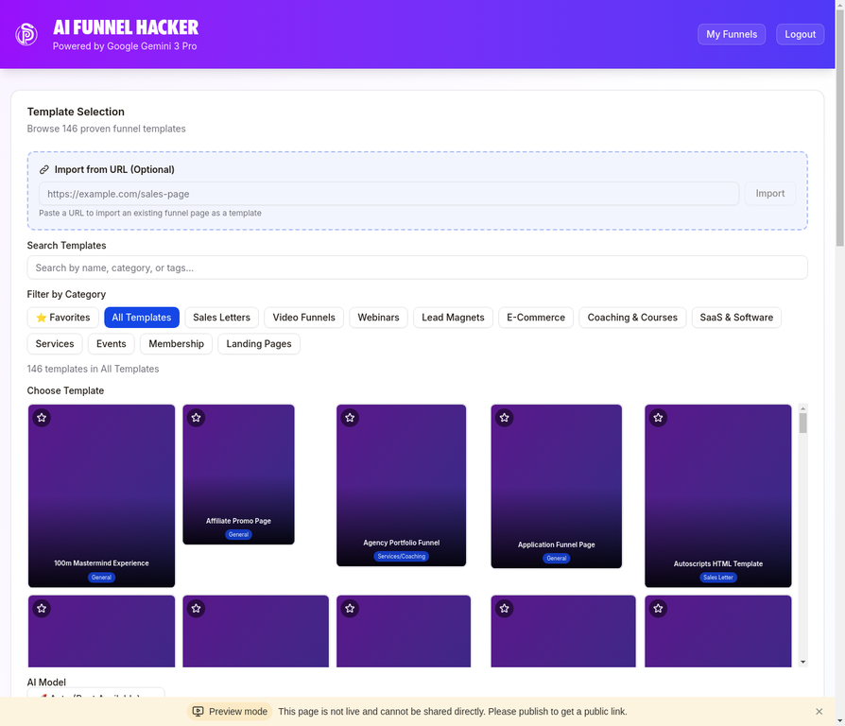Screen dimensions: 845x726
Task: Click the paperclip icon beside Import from URL
Action: point(44,169)
